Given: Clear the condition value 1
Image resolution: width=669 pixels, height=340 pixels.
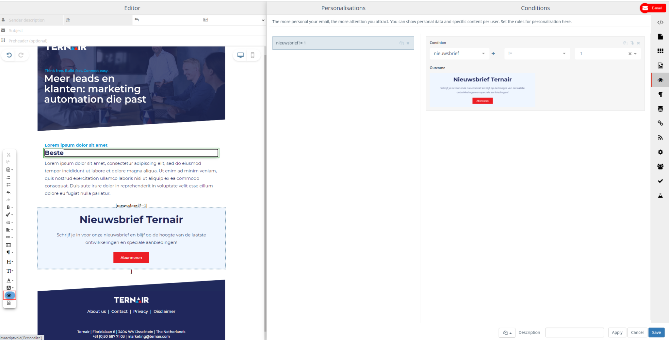Looking at the screenshot, I should click(630, 54).
